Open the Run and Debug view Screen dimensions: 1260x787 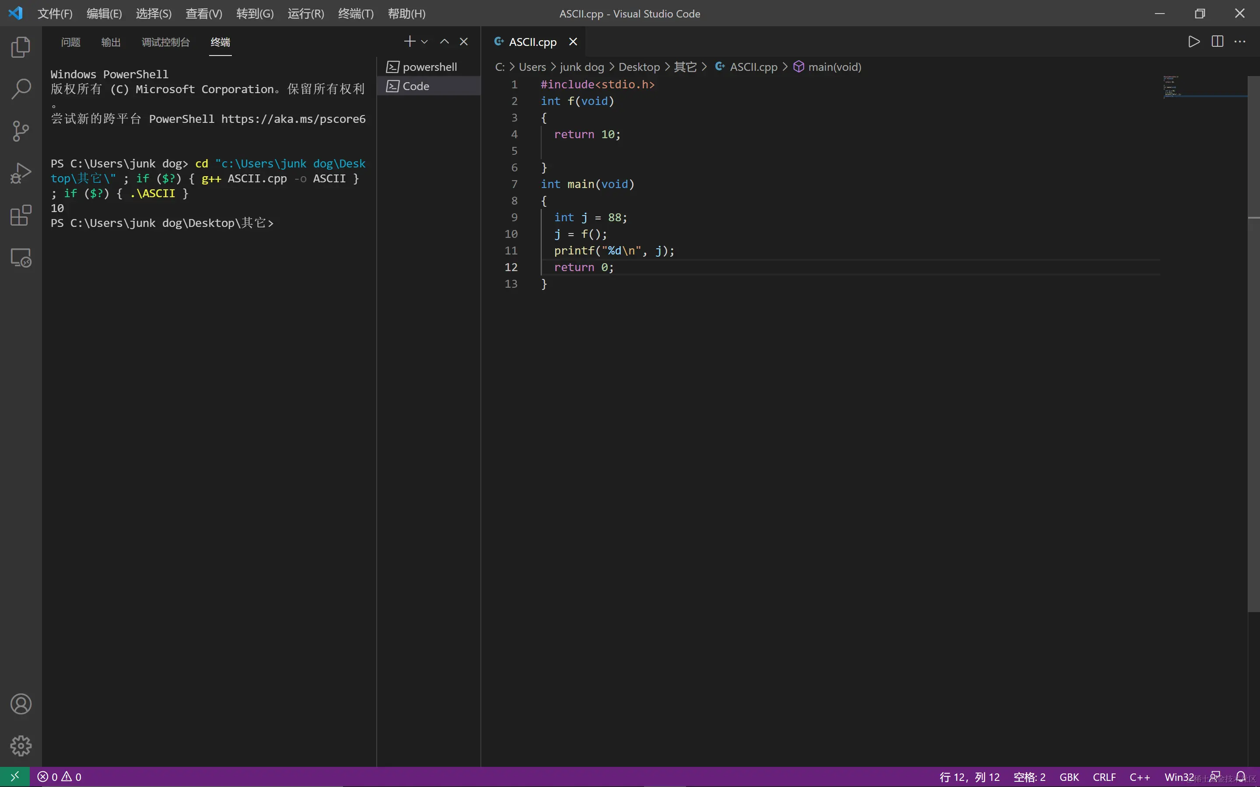coord(21,173)
